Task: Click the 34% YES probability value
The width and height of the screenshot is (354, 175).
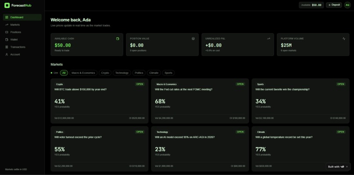Action: pos(260,101)
